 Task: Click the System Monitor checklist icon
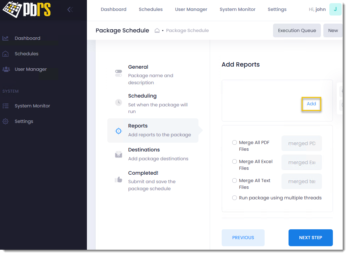(6, 106)
